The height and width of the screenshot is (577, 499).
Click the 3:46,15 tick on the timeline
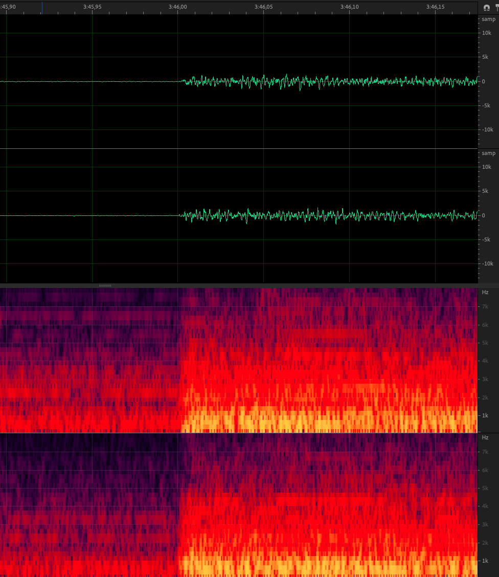pyautogui.click(x=435, y=7)
